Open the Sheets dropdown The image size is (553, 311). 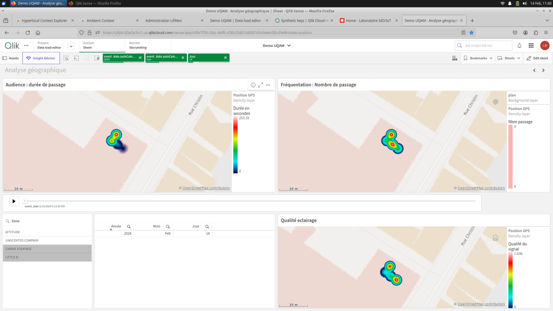509,58
